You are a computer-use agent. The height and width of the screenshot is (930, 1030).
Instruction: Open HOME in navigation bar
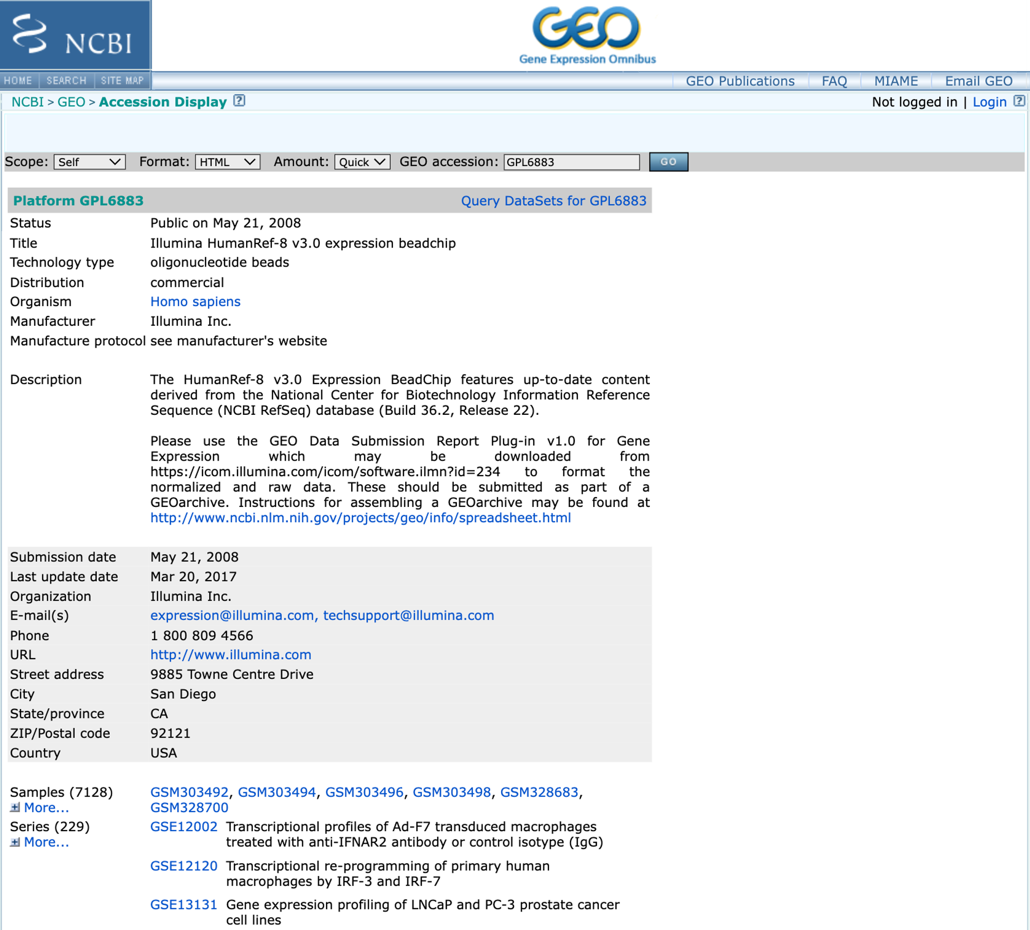(x=19, y=81)
